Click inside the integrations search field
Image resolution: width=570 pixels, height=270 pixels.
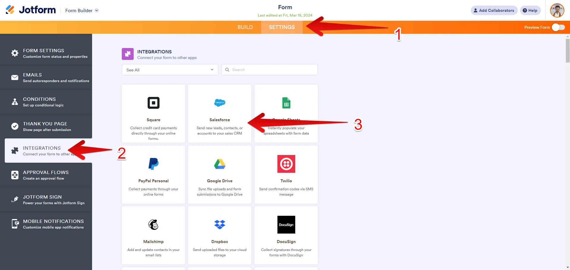click(269, 70)
